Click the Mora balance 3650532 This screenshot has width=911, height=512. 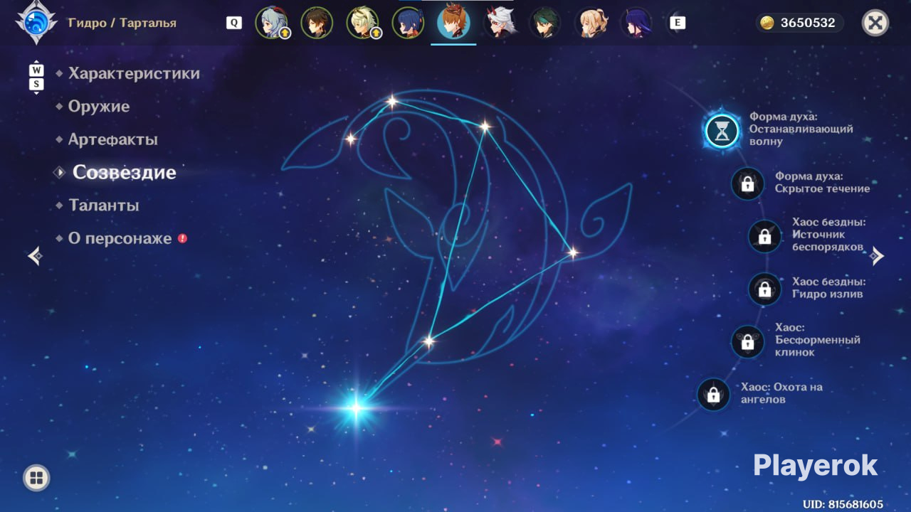click(x=808, y=23)
